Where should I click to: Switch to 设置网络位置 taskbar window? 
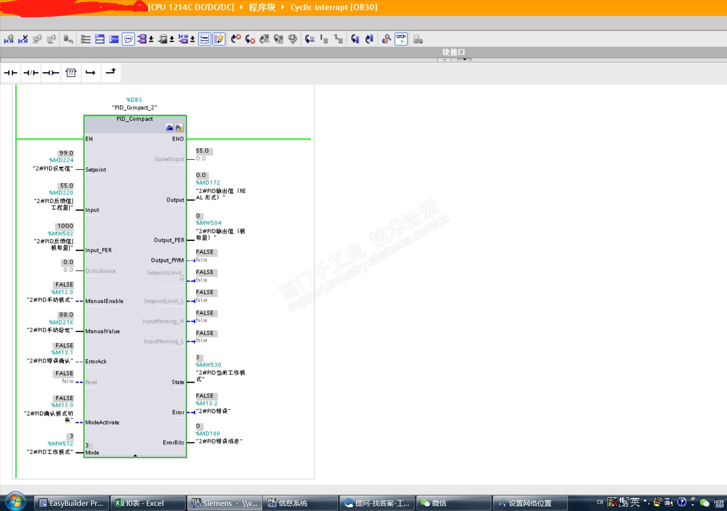coord(530,503)
